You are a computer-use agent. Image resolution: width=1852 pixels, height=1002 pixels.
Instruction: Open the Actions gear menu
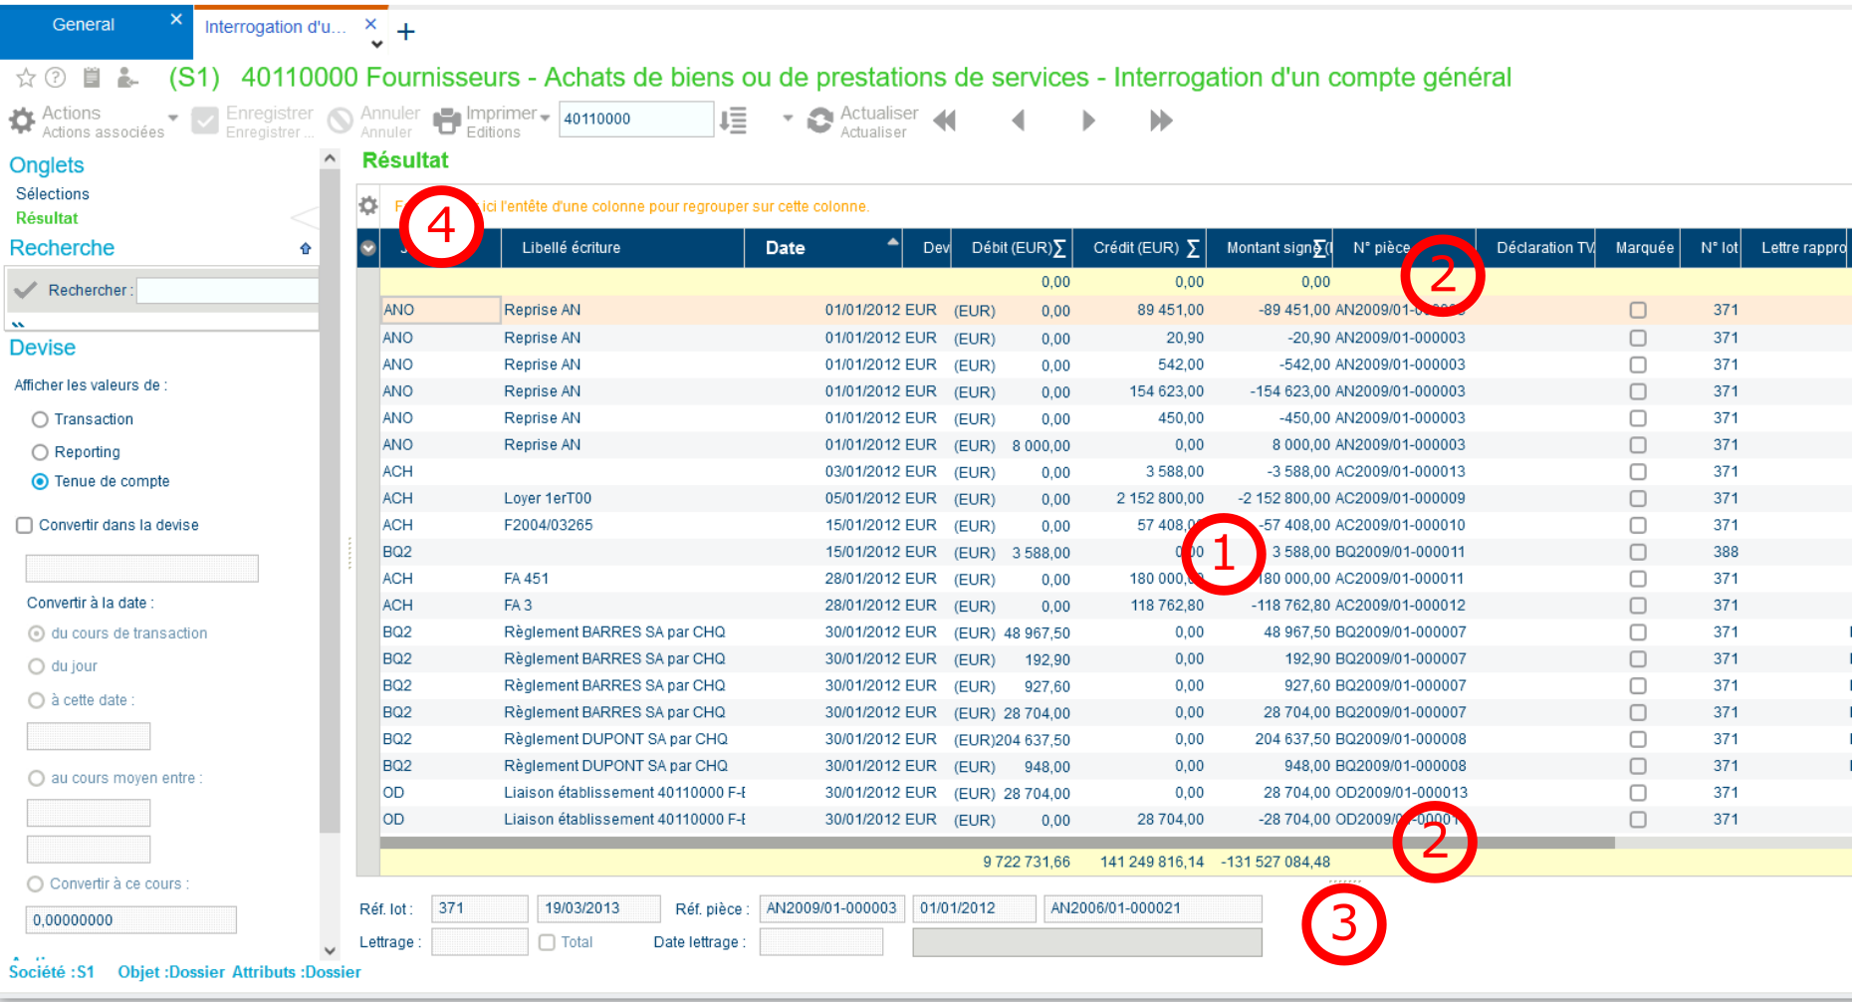point(22,122)
